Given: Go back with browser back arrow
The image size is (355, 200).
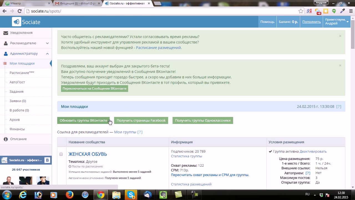Looking at the screenshot, I should coord(4,11).
